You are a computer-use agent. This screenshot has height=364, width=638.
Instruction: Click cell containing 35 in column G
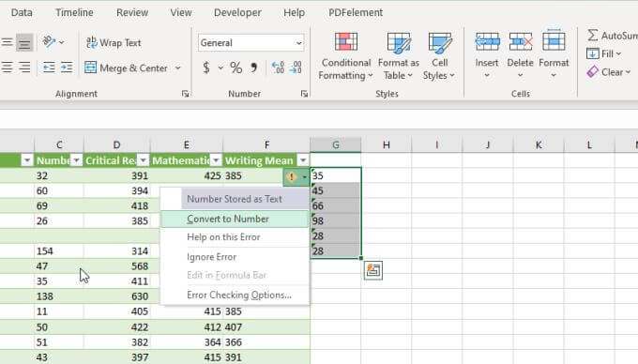pos(336,175)
